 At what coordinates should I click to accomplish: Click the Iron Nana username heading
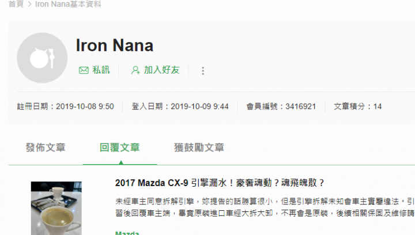coord(115,45)
